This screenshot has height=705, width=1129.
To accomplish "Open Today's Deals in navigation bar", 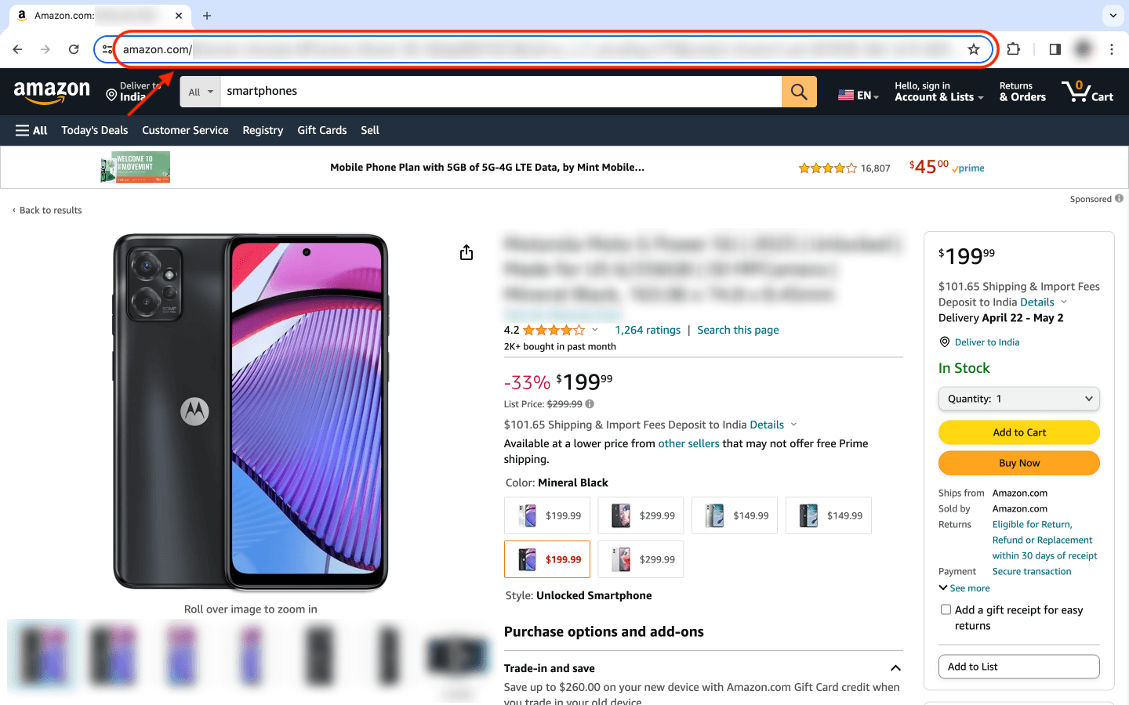I will [95, 130].
